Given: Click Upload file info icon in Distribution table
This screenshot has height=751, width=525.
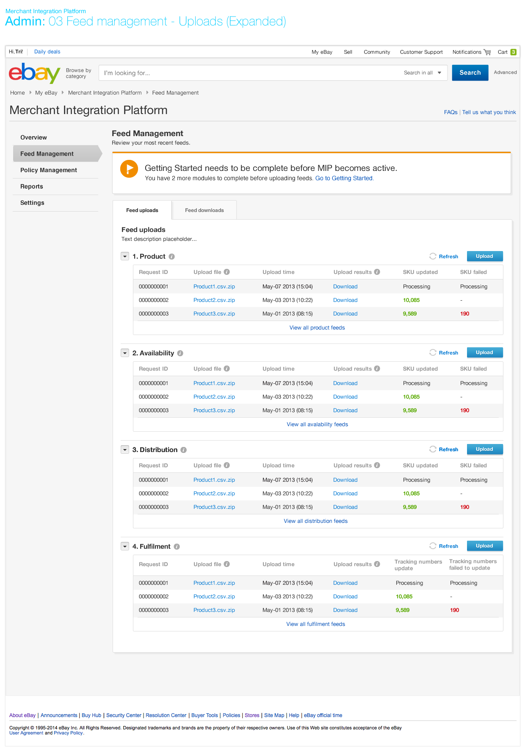Looking at the screenshot, I should (227, 465).
